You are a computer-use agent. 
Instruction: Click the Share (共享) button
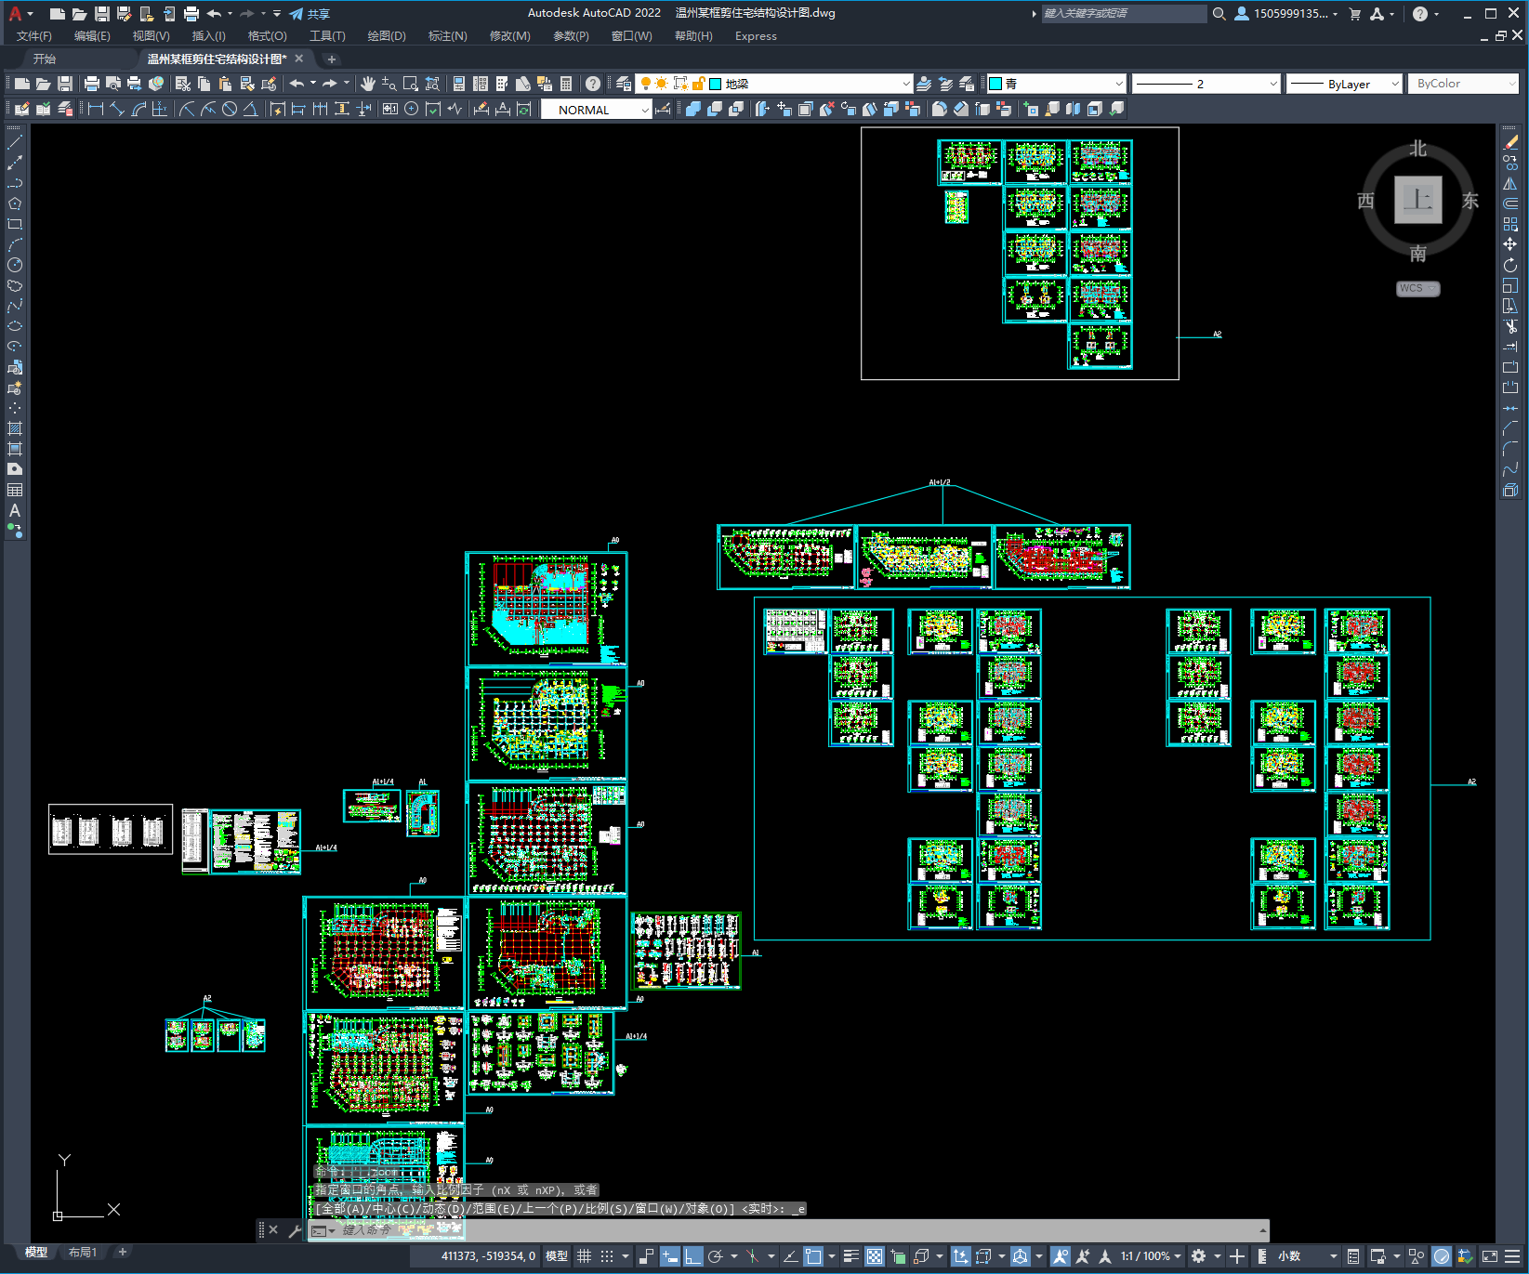pos(310,14)
